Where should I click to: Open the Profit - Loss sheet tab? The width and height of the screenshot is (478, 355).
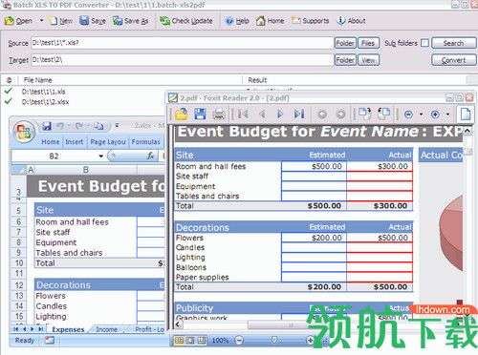pyautogui.click(x=149, y=329)
